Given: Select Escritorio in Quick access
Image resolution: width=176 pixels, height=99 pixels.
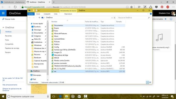Looking at the screenshot, I should (x=37, y=27).
